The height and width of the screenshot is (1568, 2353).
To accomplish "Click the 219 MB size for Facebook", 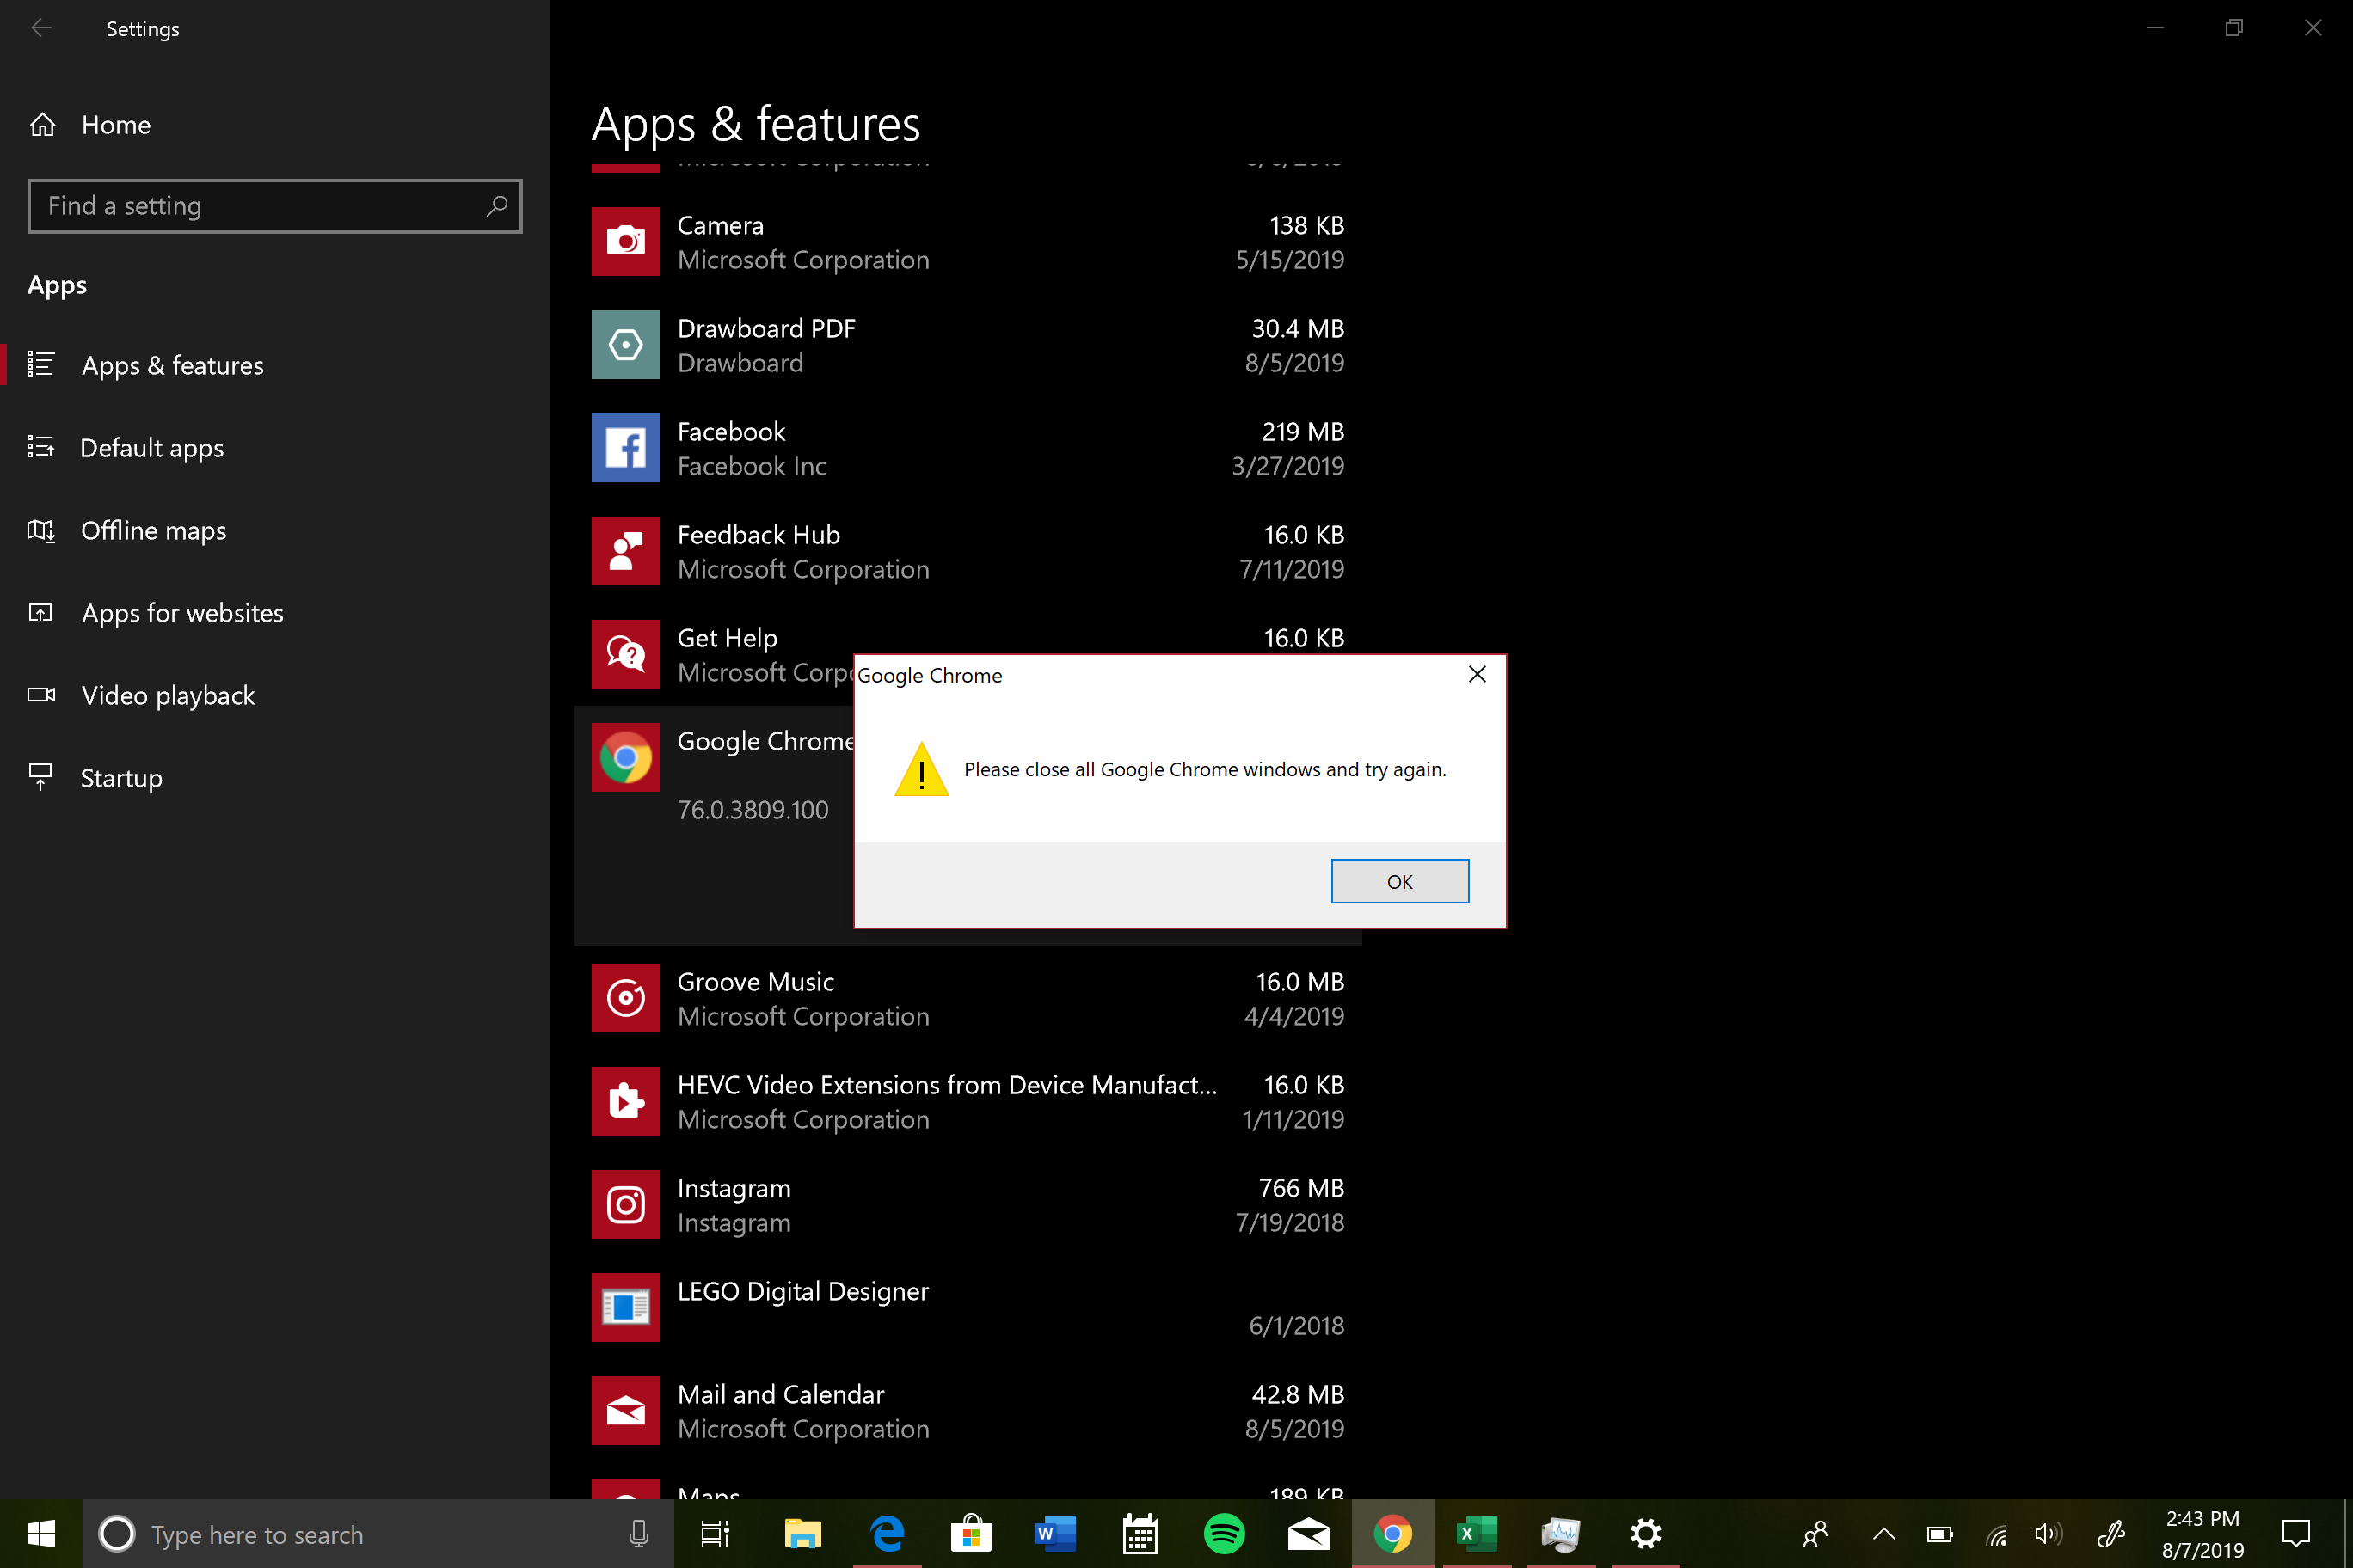I will point(1303,432).
